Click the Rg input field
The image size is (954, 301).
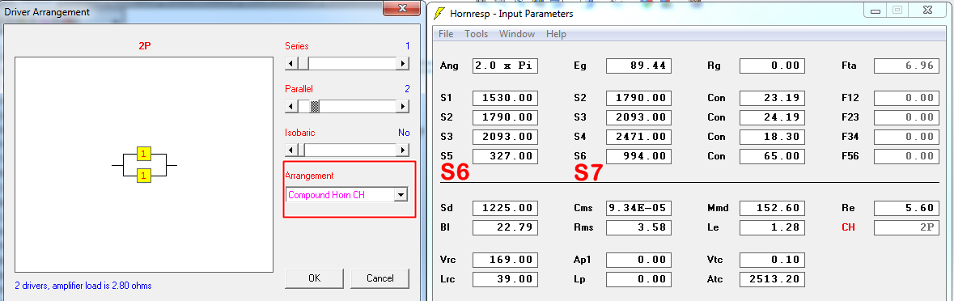pos(773,66)
